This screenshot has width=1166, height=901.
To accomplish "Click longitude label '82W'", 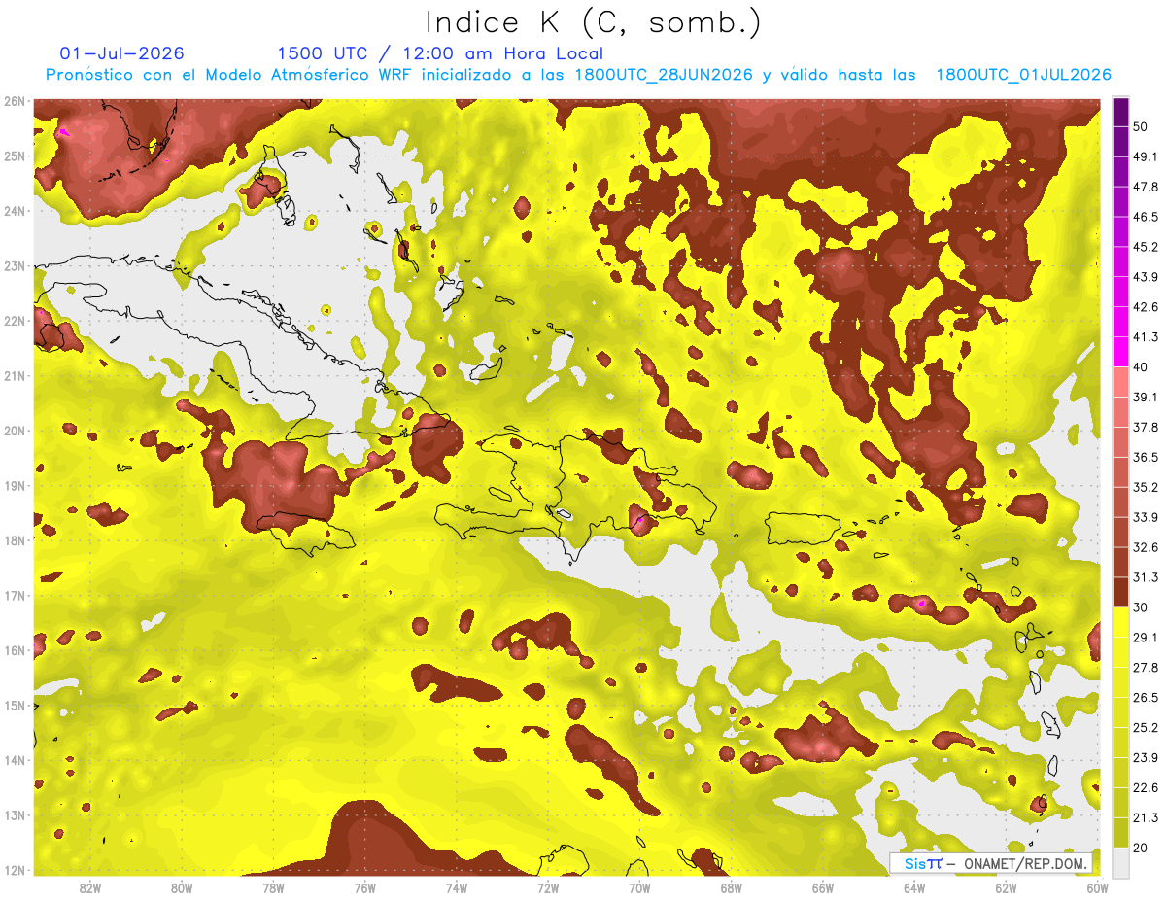I will pyautogui.click(x=89, y=887).
